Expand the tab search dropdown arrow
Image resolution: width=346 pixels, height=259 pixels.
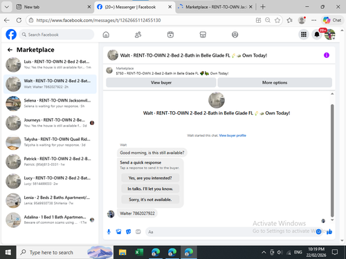pyautogui.click(x=7, y=7)
